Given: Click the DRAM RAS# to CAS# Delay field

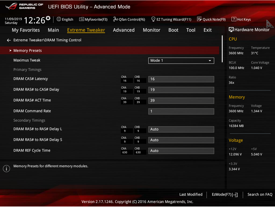Looking at the screenshot, I should point(181,90).
